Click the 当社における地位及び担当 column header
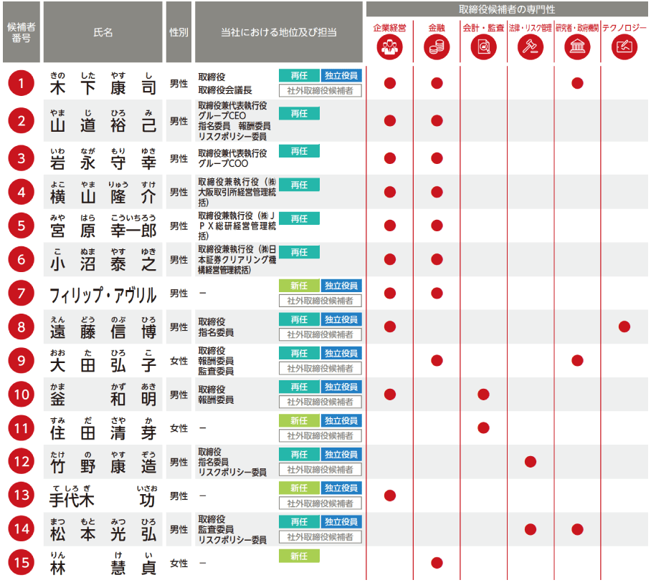 click(279, 33)
